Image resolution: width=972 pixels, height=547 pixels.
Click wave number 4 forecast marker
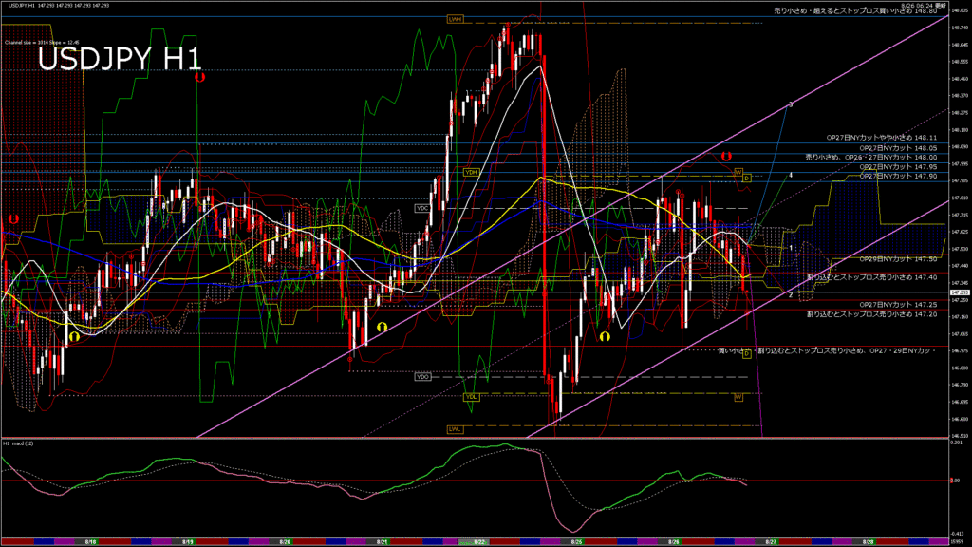pos(791,176)
